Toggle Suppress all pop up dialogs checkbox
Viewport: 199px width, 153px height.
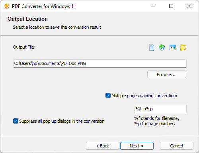click(16, 121)
